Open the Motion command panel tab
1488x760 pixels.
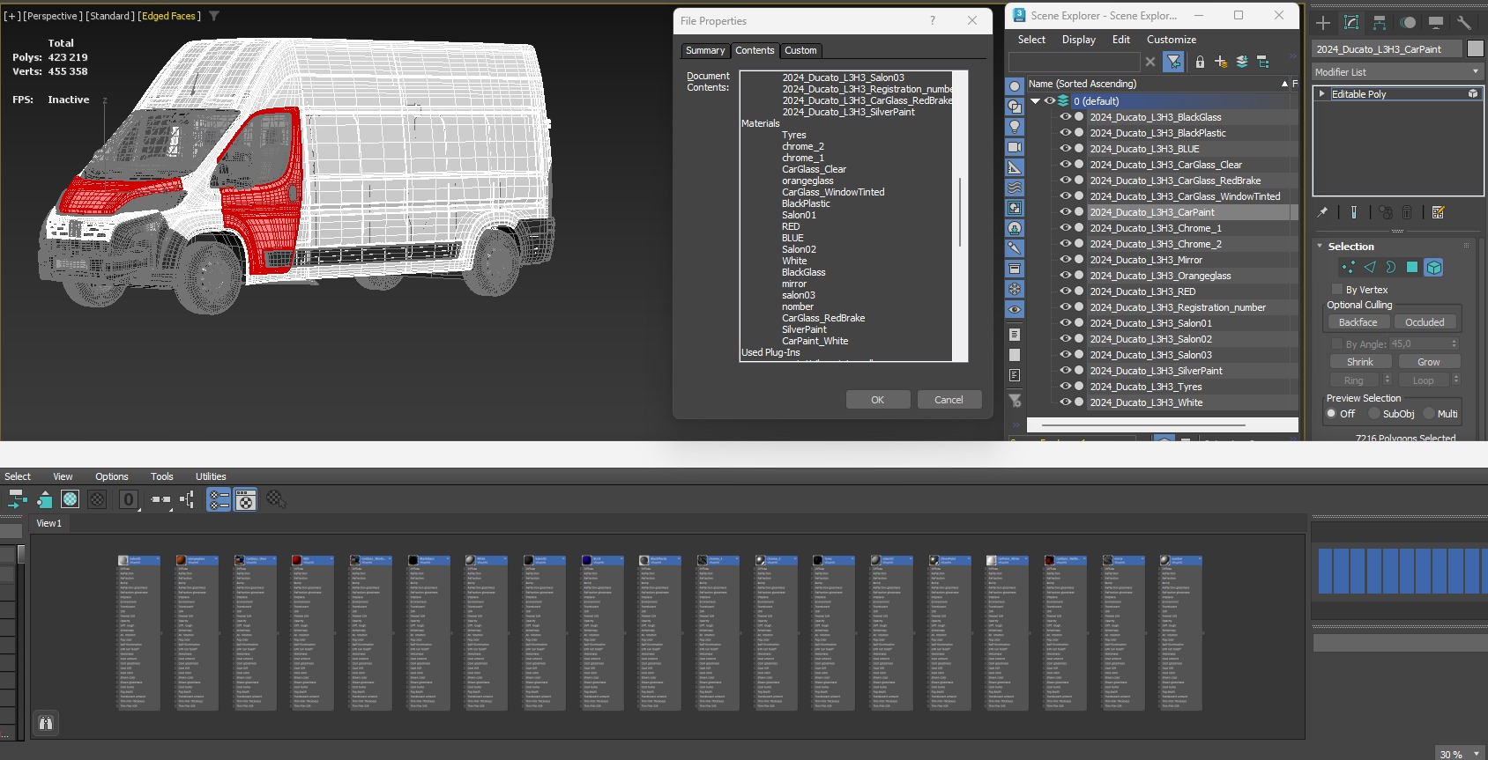1408,23
